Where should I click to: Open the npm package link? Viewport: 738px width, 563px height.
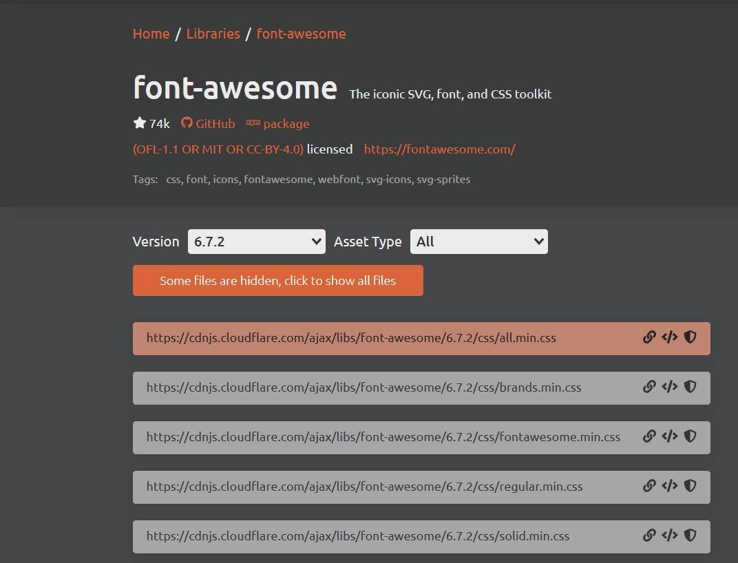click(x=286, y=124)
